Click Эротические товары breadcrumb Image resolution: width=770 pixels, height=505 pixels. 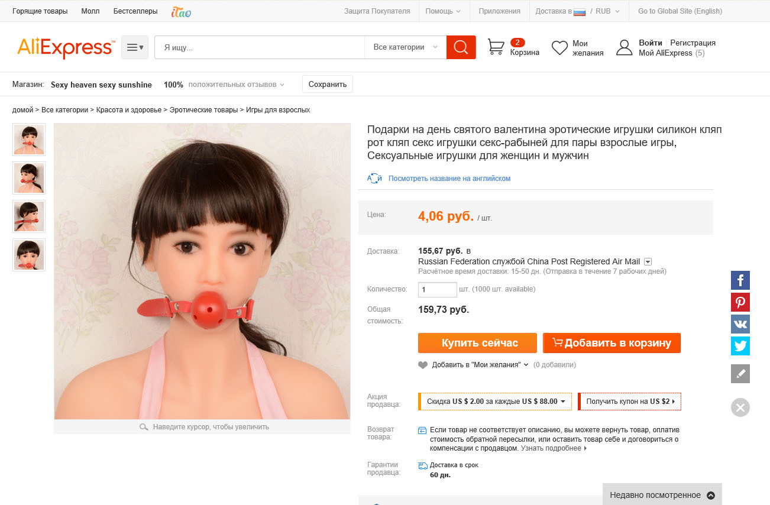click(x=203, y=110)
